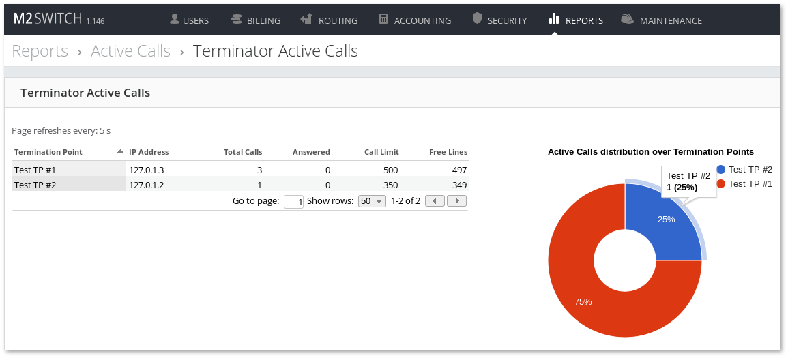This screenshot has height=358, width=788.
Task: Click the Maintenance hard hat icon
Action: (627, 19)
